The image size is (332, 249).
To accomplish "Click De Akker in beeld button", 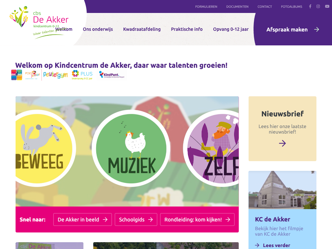I will click(83, 219).
